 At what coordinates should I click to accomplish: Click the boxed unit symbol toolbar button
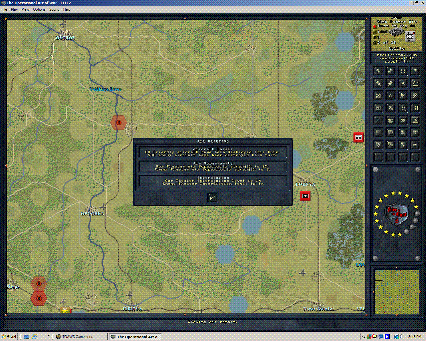(x=378, y=108)
